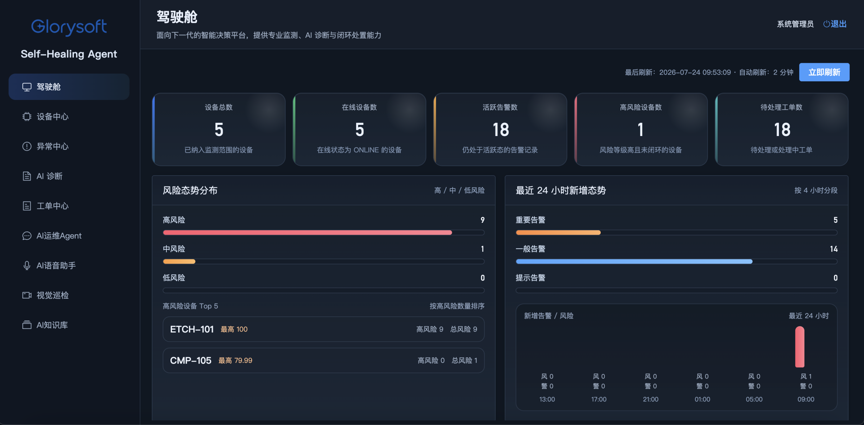This screenshot has width=864, height=425.
Task: Click the 立即刷新 button
Action: coord(824,72)
